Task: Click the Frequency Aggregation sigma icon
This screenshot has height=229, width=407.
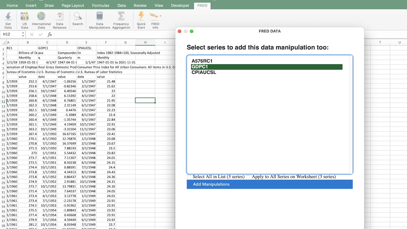Action: click(x=121, y=16)
